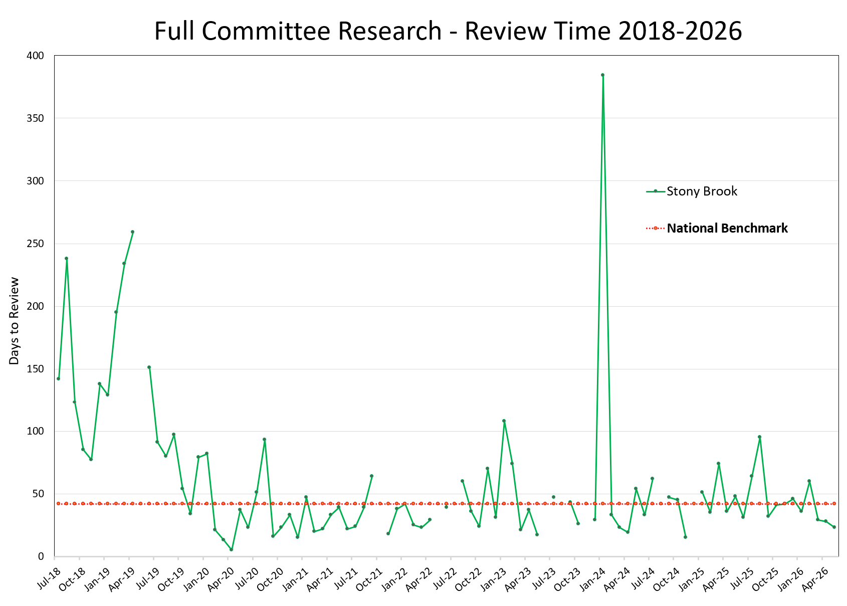This screenshot has height=606, width=847.
Task: Click the green line marker in the Stony Brook legend
Action: [x=655, y=191]
